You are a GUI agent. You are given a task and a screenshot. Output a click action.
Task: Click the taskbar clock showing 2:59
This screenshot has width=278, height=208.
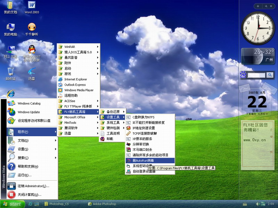click(271, 204)
